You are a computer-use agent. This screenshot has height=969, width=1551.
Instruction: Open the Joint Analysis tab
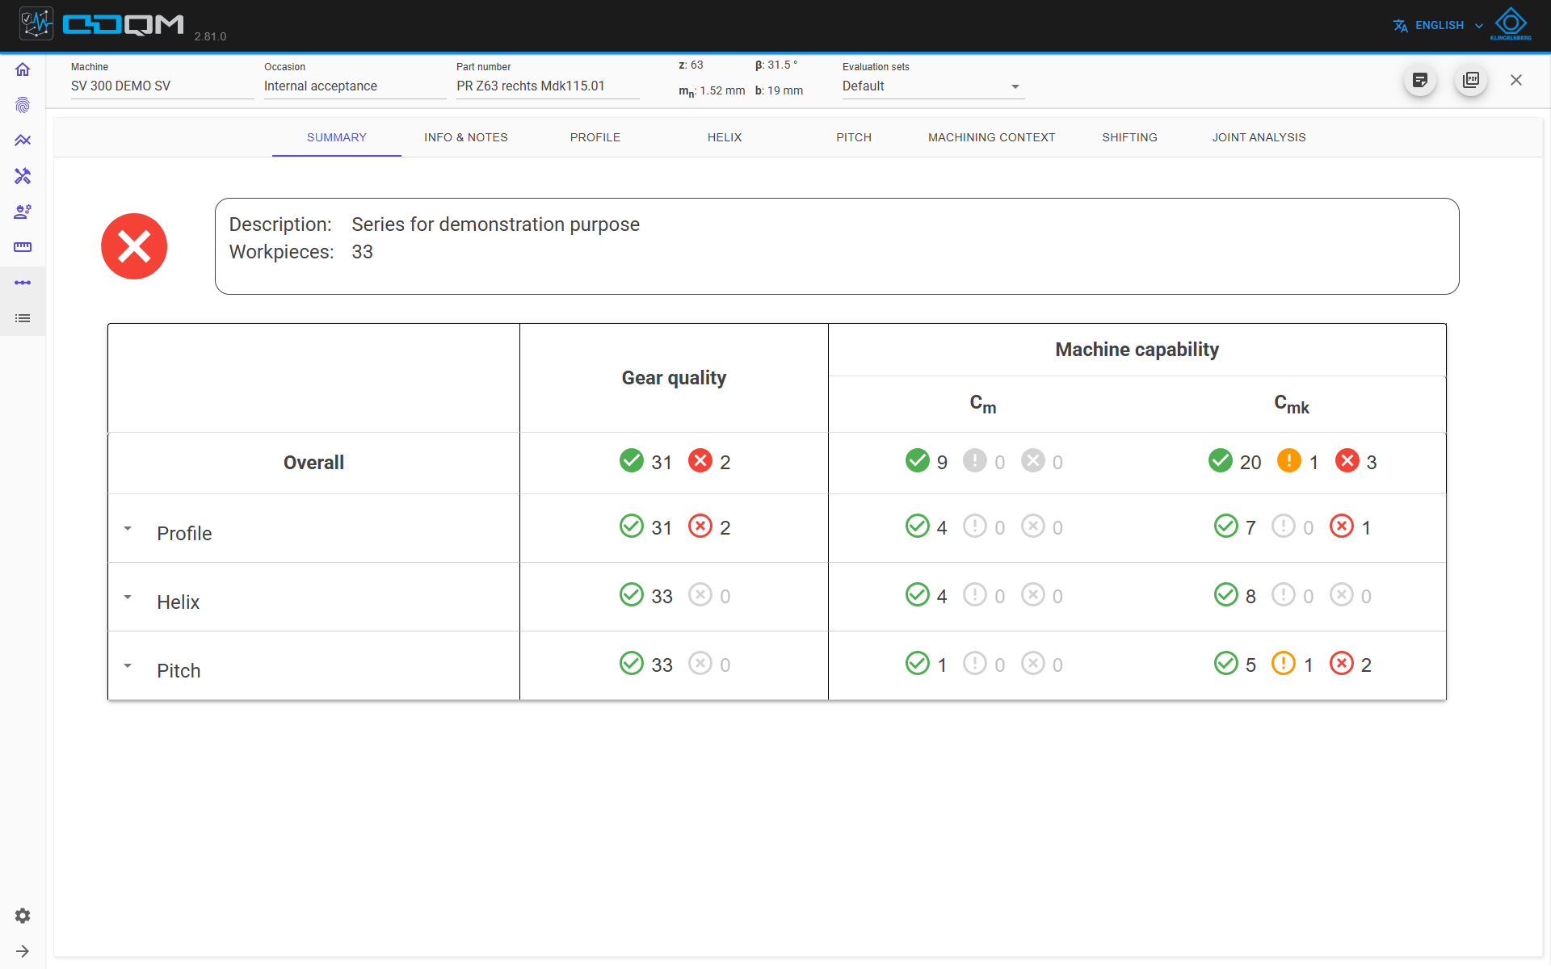pyautogui.click(x=1259, y=137)
